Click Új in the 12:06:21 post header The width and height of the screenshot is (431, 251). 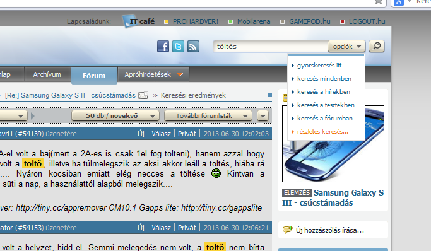(141, 228)
